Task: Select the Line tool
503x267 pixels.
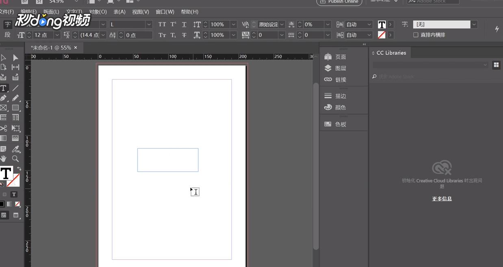Action: pyautogui.click(x=15, y=88)
